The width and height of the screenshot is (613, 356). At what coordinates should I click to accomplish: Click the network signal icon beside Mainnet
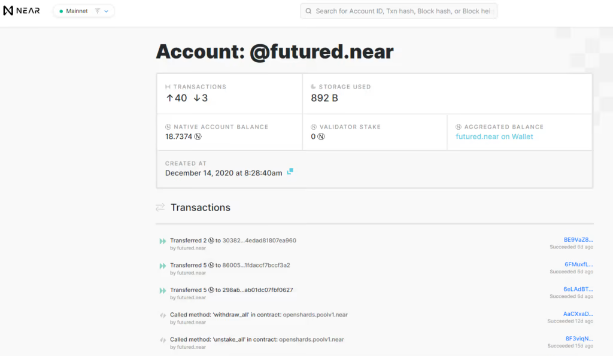tap(98, 11)
